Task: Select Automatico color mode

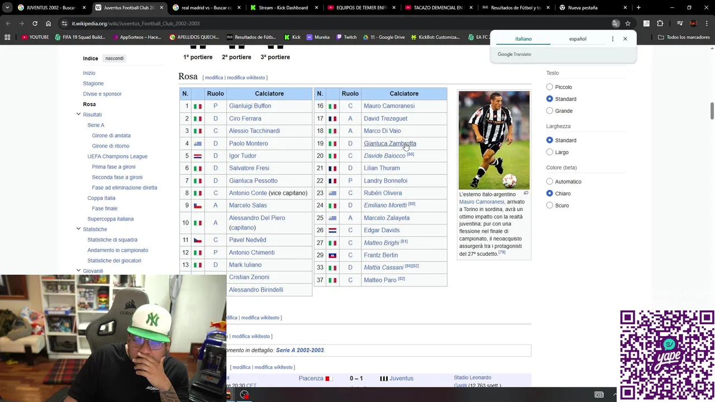Action: tap(550, 181)
